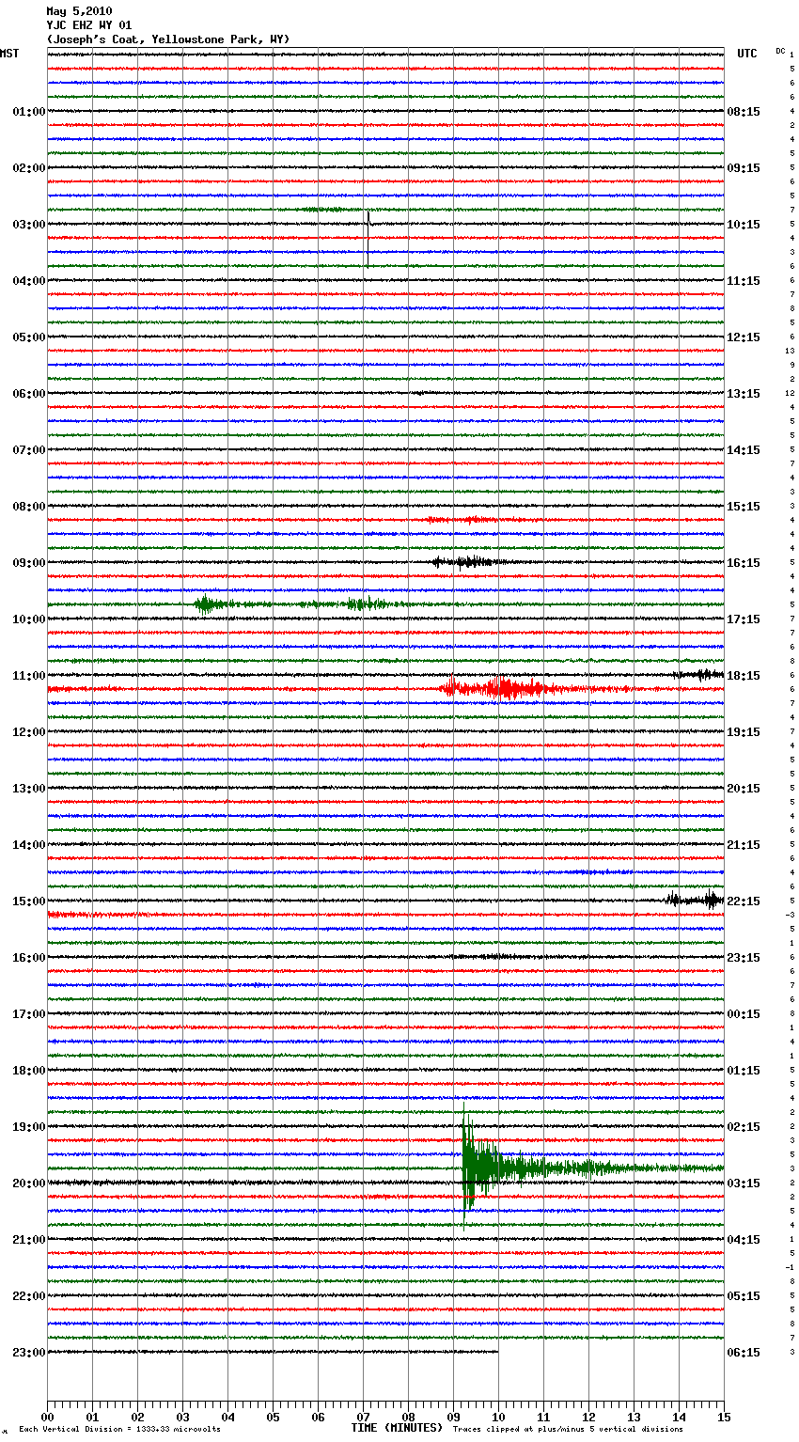This screenshot has height=1442, width=799.
Task: Click the "MST" column header
Action: (x=9, y=54)
